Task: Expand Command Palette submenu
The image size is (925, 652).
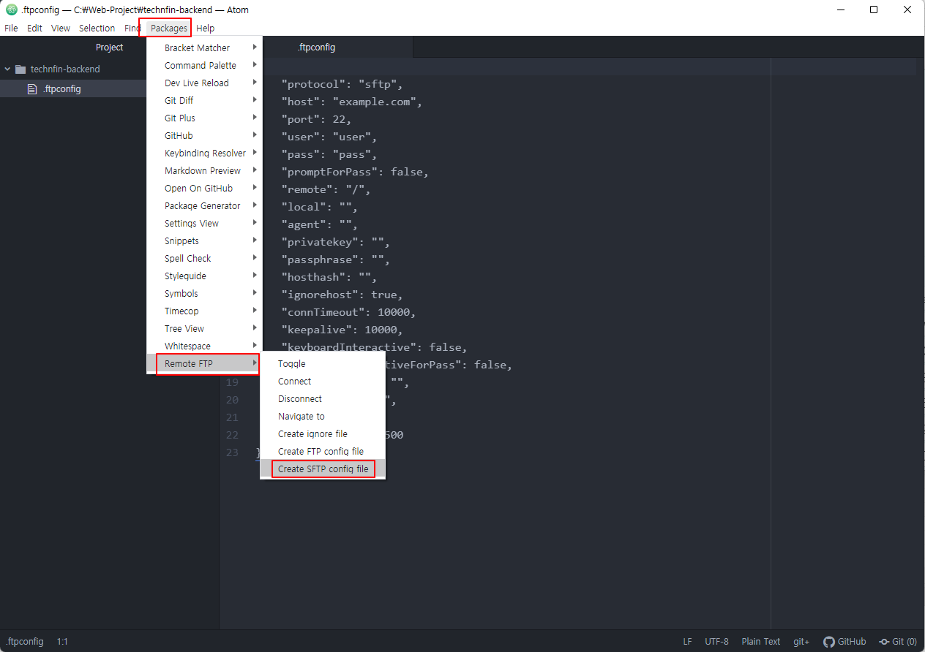Action: pyautogui.click(x=204, y=65)
